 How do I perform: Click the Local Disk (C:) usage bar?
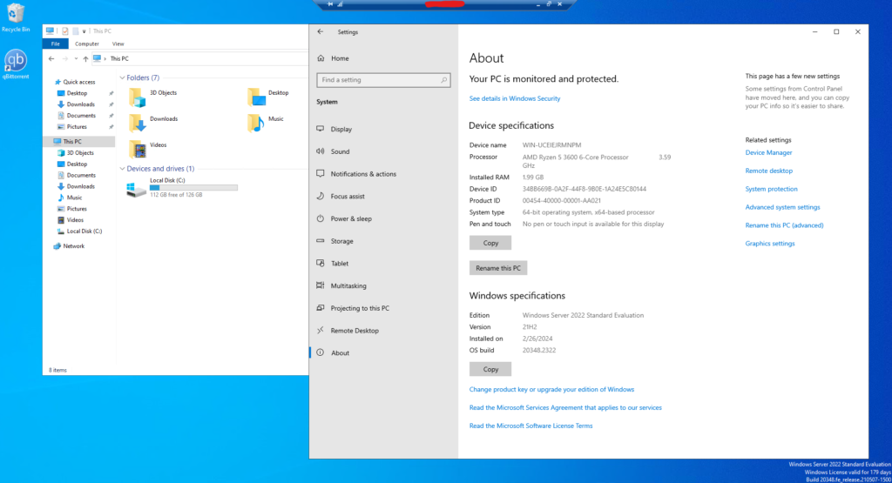193,187
